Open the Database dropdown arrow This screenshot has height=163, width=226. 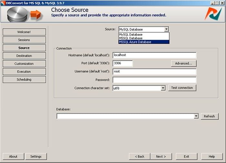pyautogui.click(x=196, y=116)
